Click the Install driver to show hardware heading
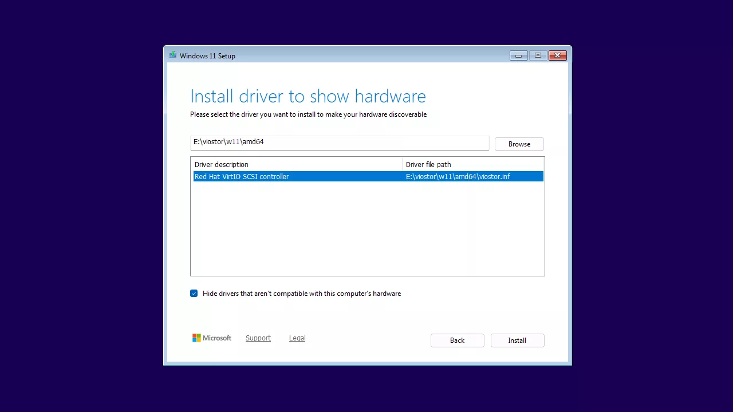Viewport: 733px width, 412px height. 308,96
